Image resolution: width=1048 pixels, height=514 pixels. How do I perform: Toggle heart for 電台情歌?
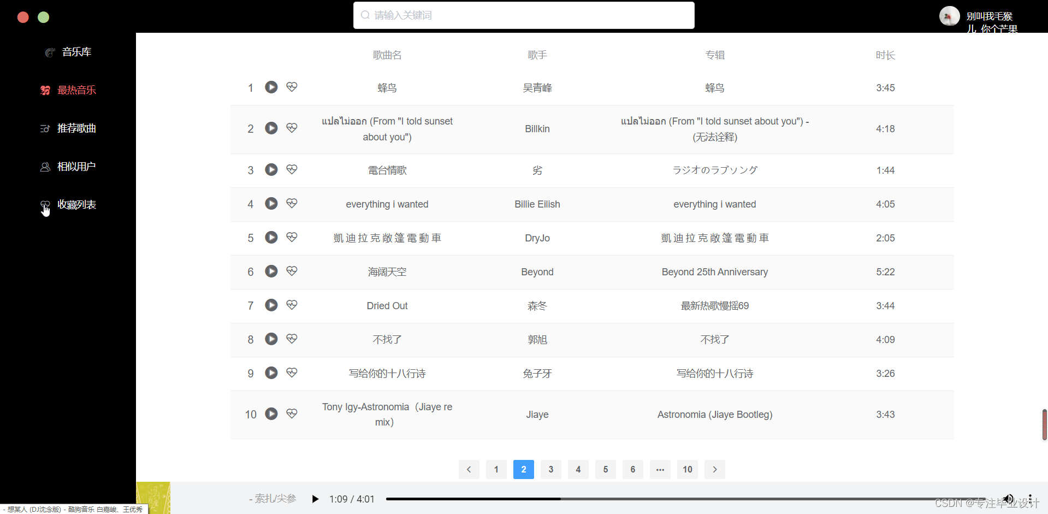(292, 169)
